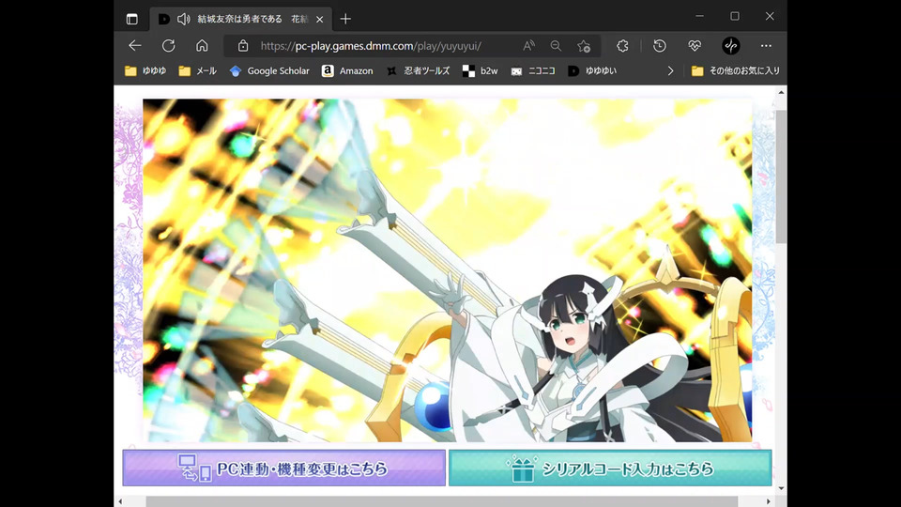This screenshot has width=901, height=507.
Task: Open the ゆゆゆい bookmark
Action: [592, 70]
